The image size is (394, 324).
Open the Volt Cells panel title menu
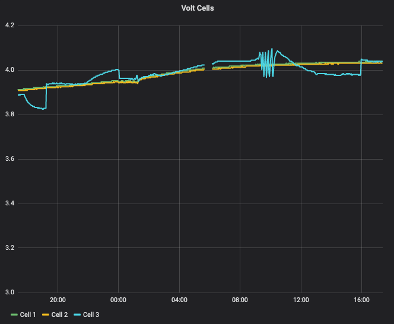click(x=197, y=8)
